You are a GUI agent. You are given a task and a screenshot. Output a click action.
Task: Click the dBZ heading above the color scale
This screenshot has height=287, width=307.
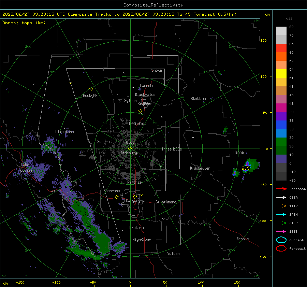tap(289, 18)
